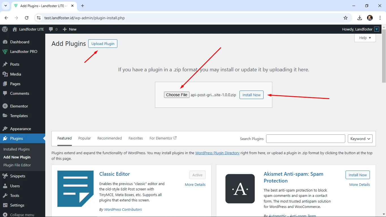
Task: Open the WordPress Contributors author link
Action: pyautogui.click(x=123, y=209)
